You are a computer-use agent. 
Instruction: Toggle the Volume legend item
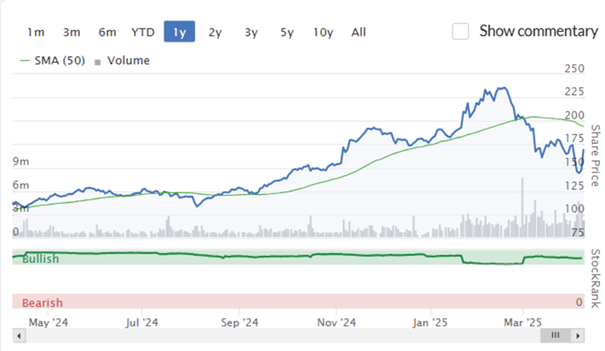click(x=122, y=60)
